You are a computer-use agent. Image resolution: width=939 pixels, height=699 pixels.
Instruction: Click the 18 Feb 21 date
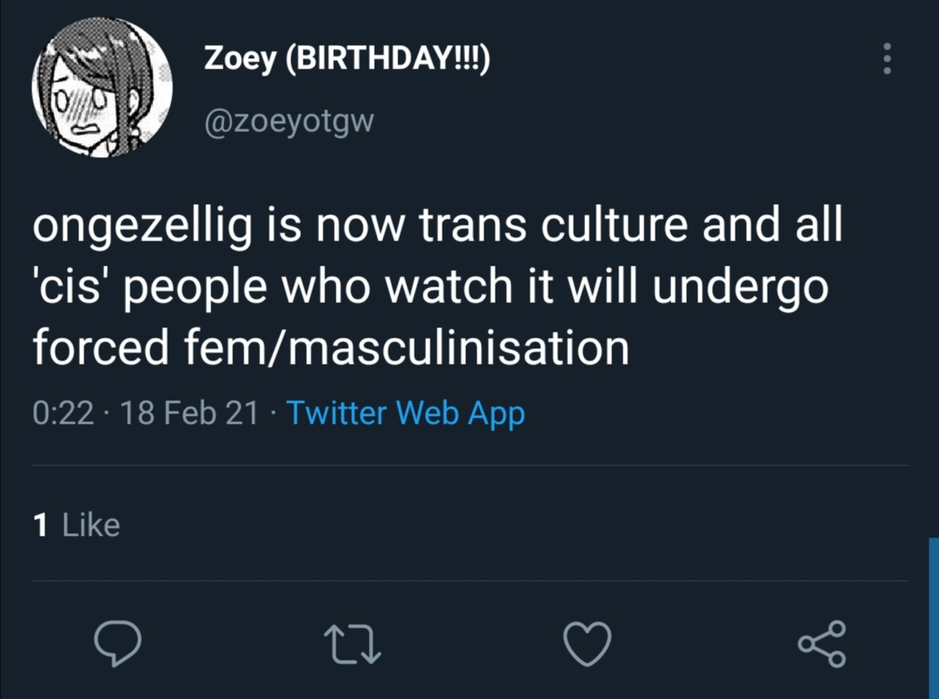point(191,412)
